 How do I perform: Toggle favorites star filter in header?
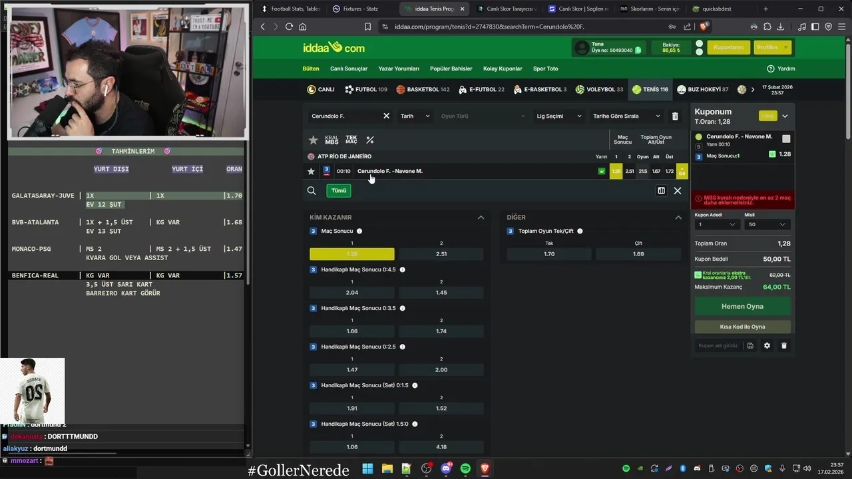(314, 140)
